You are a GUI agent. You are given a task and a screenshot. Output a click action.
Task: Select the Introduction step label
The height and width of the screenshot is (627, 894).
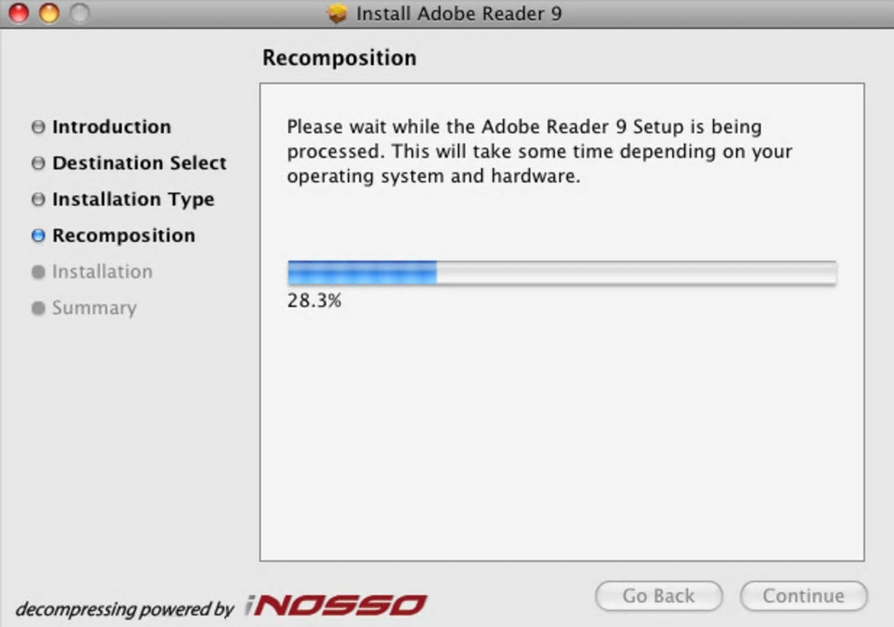(x=111, y=127)
